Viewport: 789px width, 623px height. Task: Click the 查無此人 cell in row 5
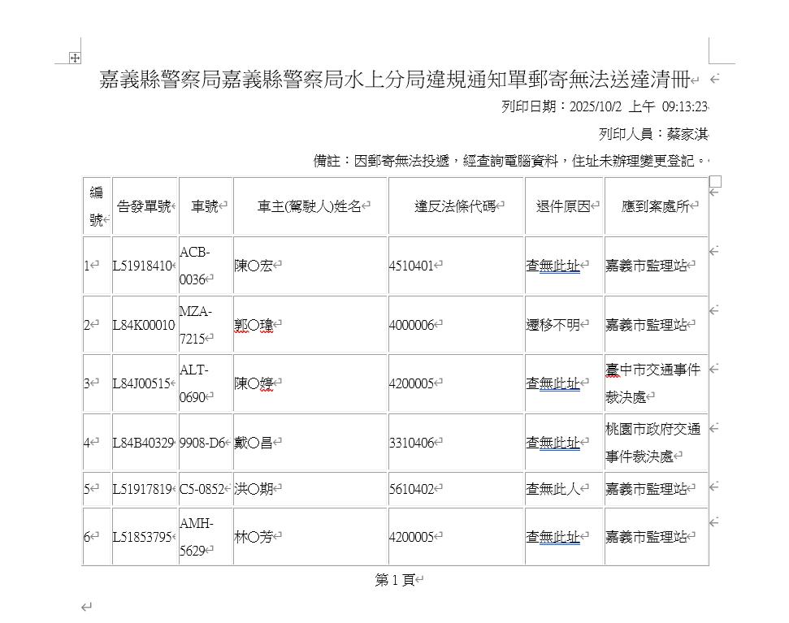[553, 489]
